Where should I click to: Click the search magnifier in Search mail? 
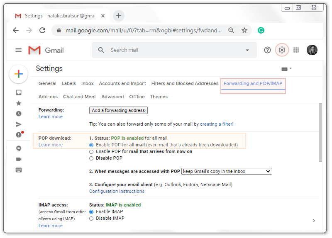[x=101, y=50]
